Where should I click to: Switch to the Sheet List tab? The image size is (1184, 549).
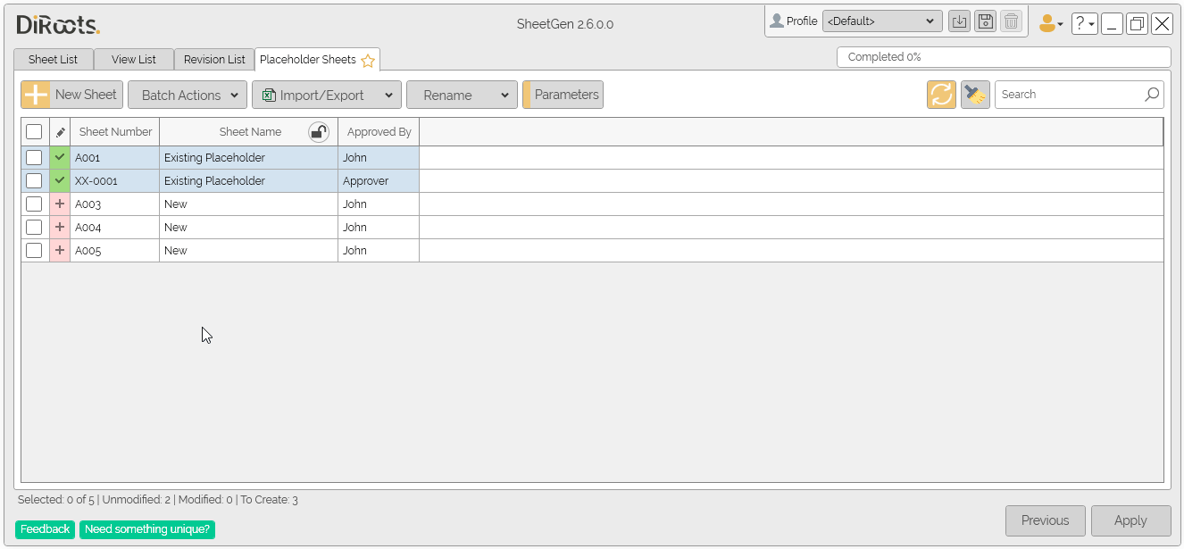(53, 60)
